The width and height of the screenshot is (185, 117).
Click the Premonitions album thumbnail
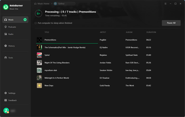click(39, 40)
